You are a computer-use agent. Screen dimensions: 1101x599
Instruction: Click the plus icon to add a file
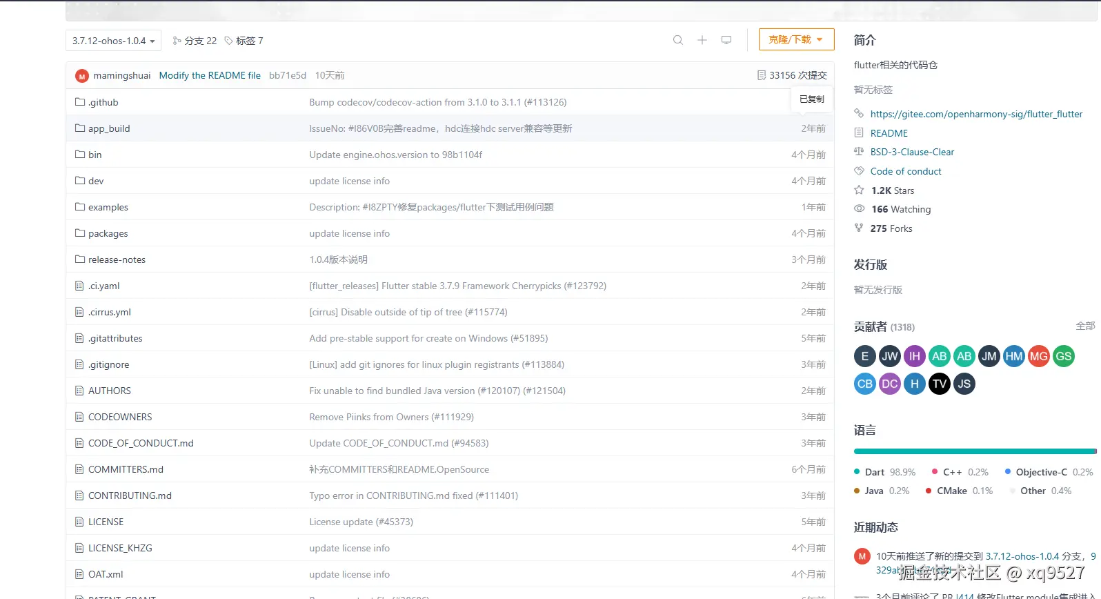[702, 40]
